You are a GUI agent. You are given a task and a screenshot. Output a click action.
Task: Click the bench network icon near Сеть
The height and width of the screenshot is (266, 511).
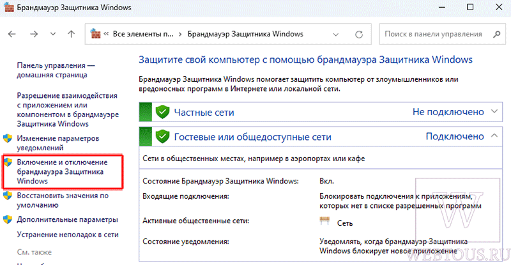tap(324, 221)
